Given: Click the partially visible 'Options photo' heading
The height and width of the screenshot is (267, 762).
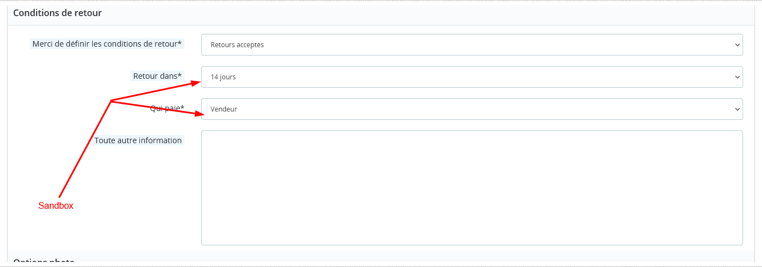Looking at the screenshot, I should coord(44,262).
